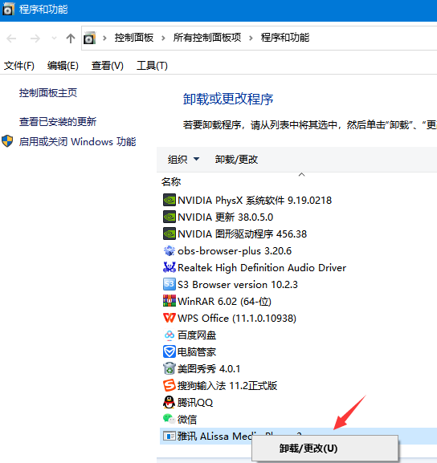This screenshot has width=437, height=463.
Task: Select 控制面板 breadcrumb
Action: pos(134,38)
